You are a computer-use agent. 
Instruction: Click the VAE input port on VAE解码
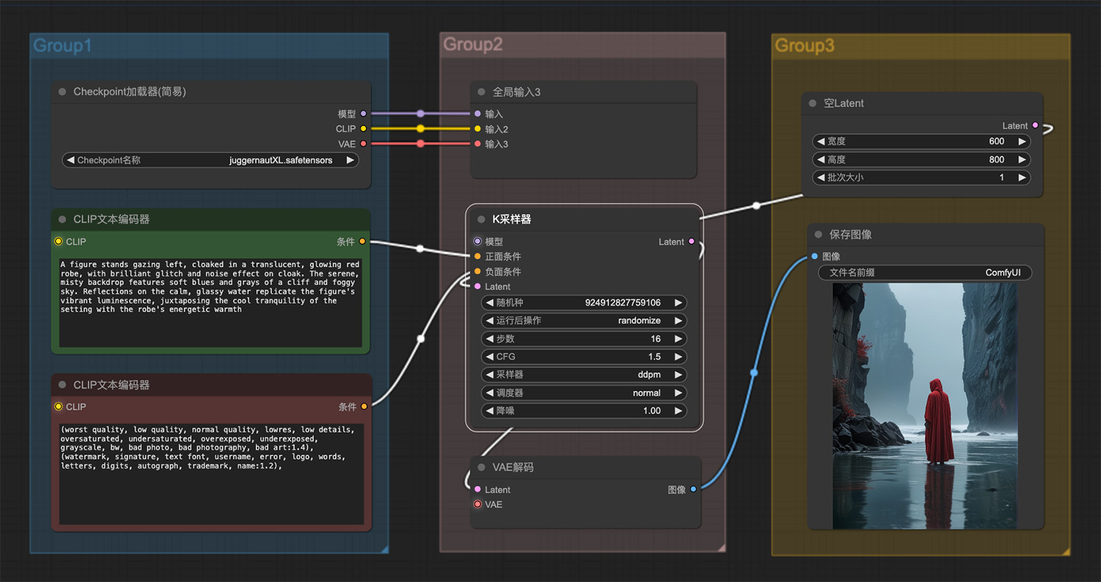(x=478, y=504)
